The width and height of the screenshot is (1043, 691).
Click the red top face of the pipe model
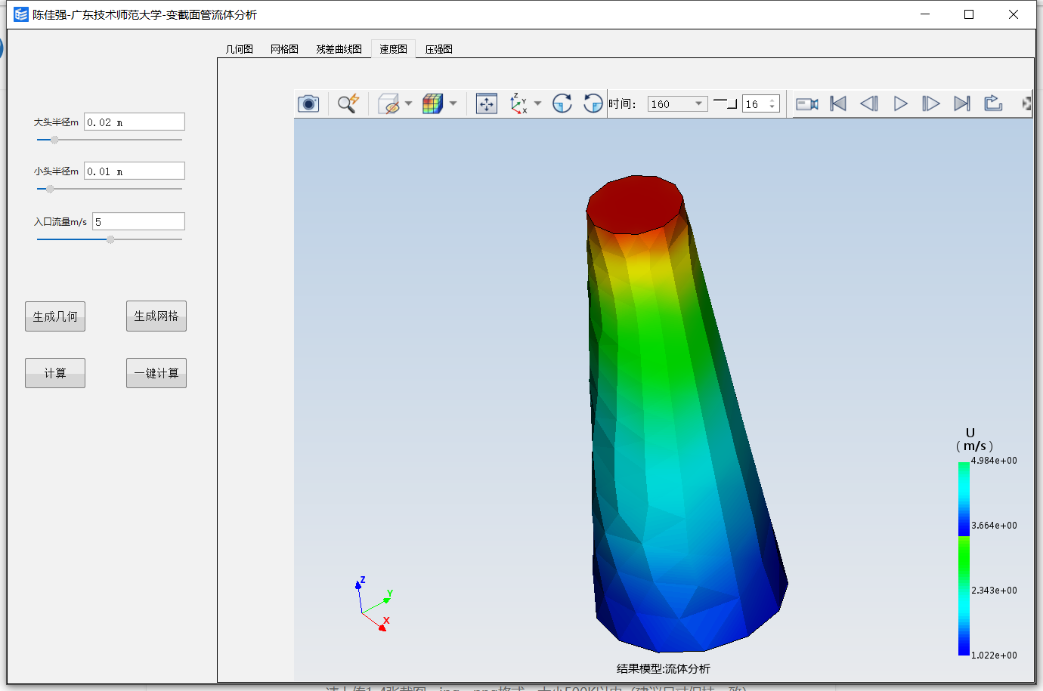pyautogui.click(x=635, y=205)
